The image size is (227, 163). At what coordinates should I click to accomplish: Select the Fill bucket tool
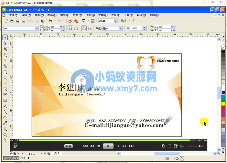(x=5, y=134)
